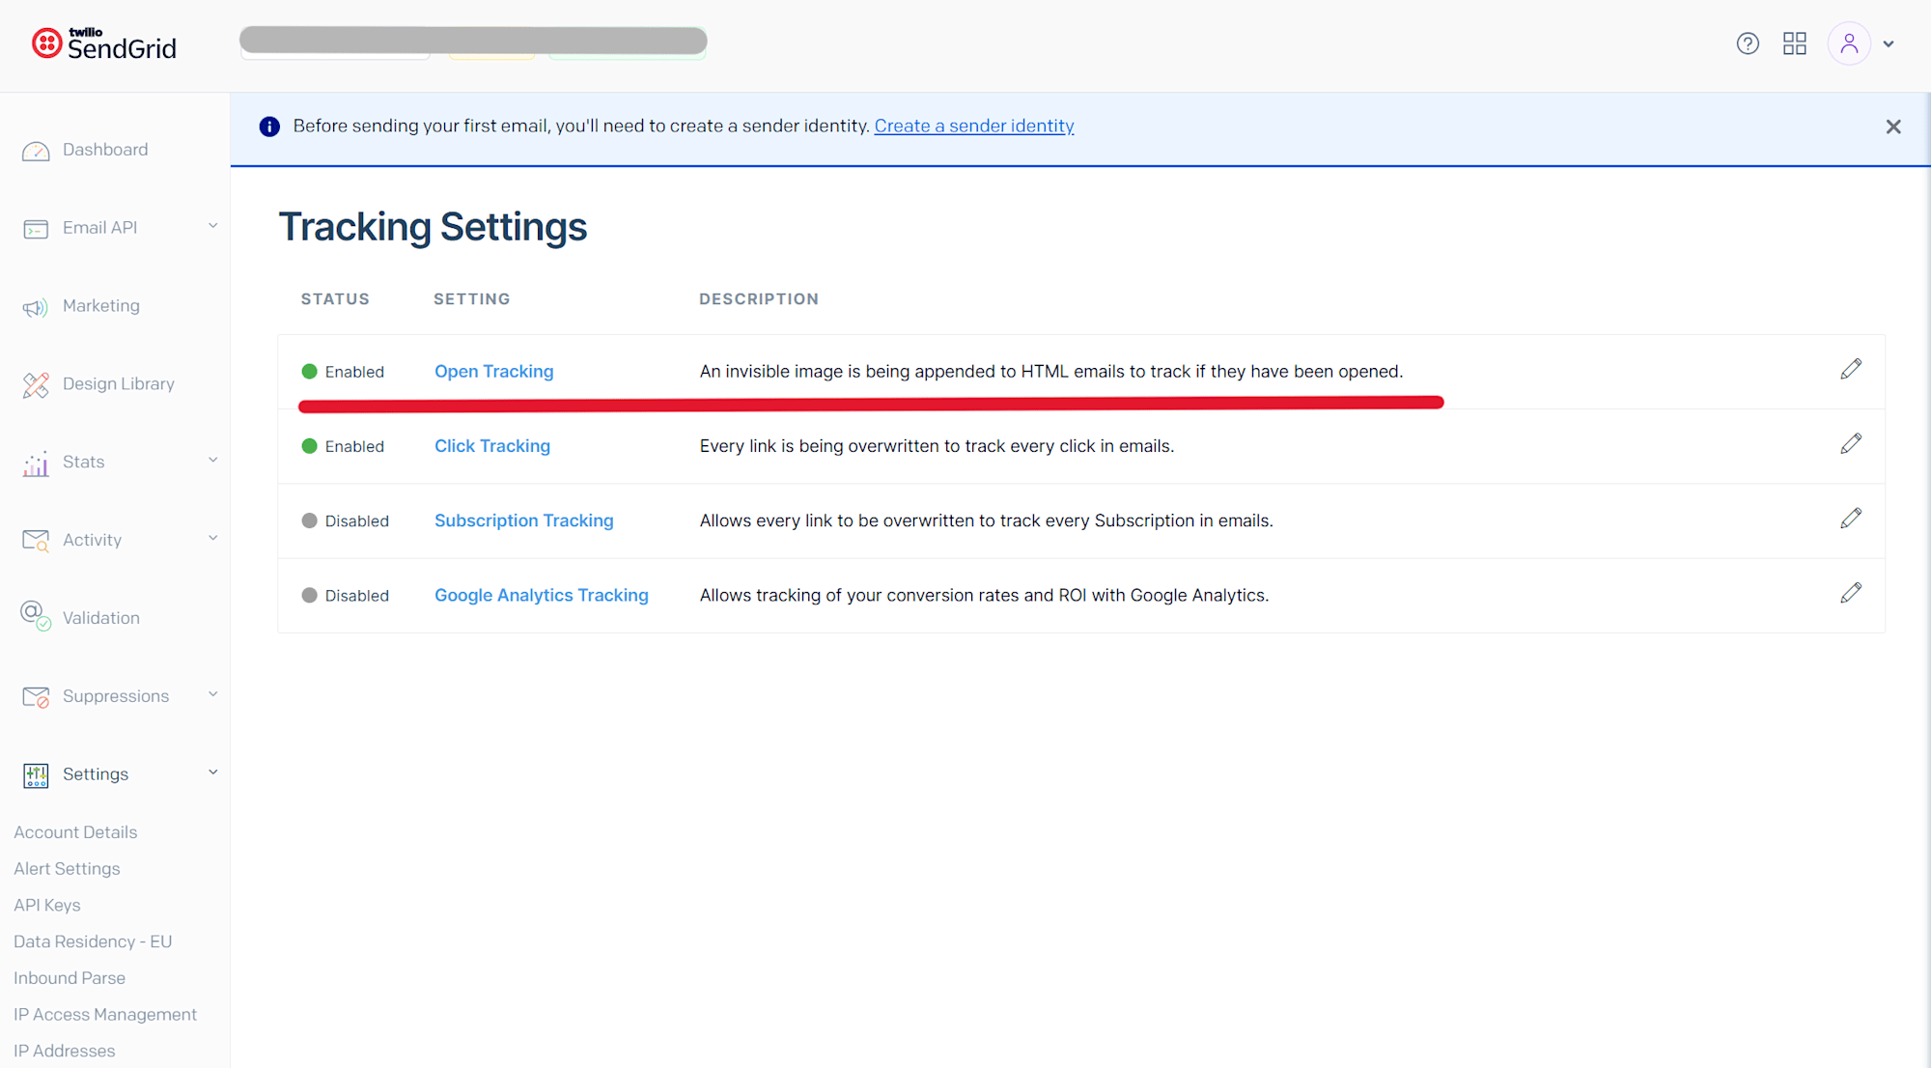
Task: Click the user profile avatar icon
Action: pyautogui.click(x=1848, y=43)
